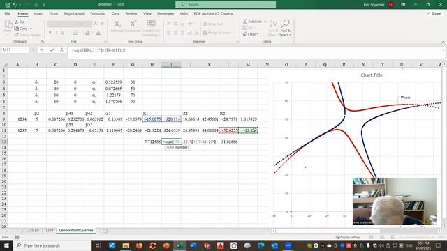Open the Clipboard dialog launcher

point(43,42)
